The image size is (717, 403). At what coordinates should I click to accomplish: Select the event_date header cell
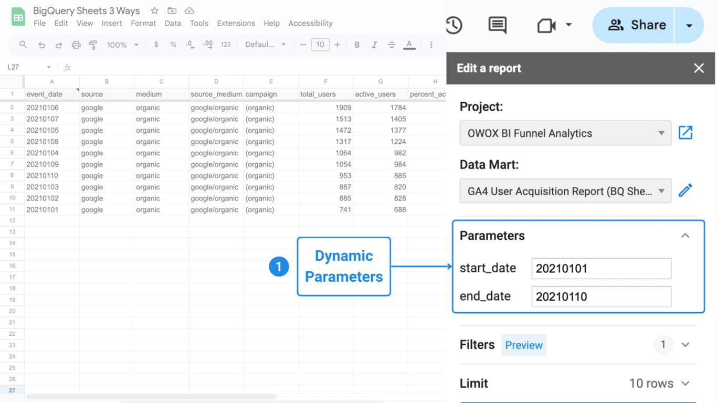click(x=52, y=94)
